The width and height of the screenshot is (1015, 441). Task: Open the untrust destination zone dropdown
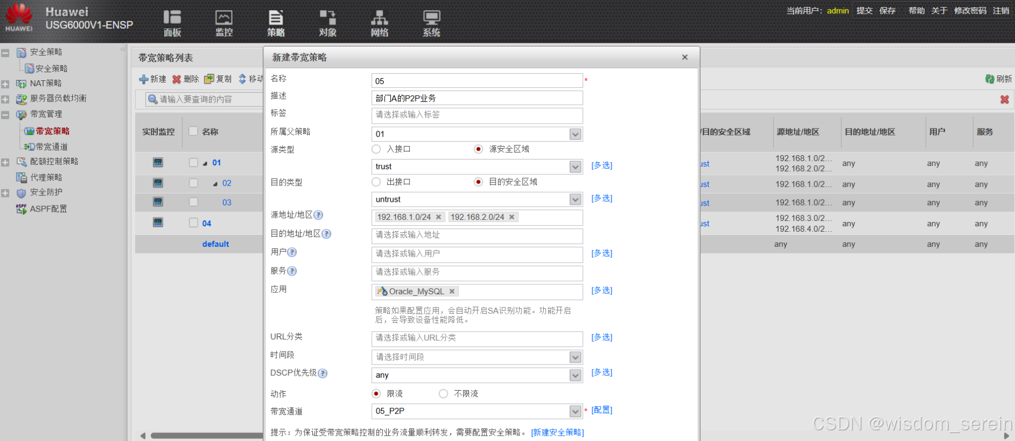575,200
